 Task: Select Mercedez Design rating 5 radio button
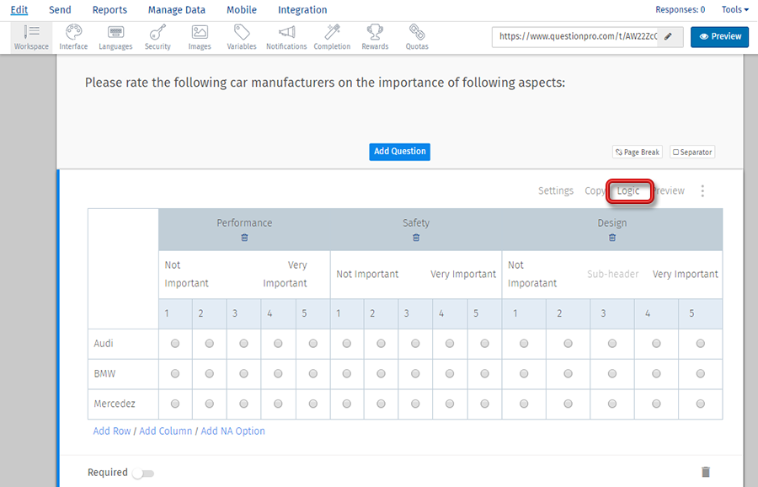[700, 404]
